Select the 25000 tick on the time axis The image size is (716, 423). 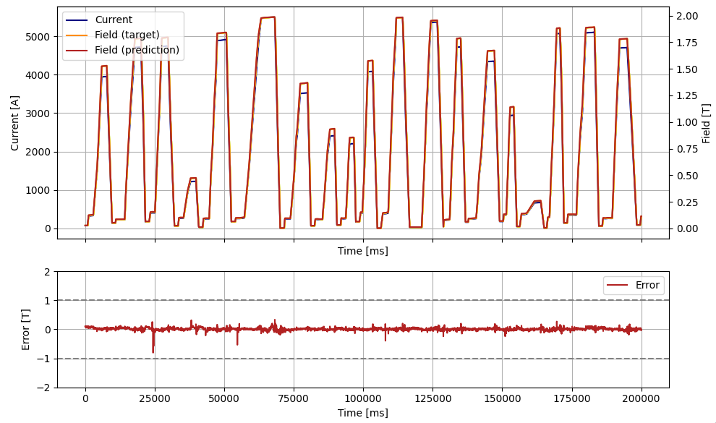(x=155, y=399)
